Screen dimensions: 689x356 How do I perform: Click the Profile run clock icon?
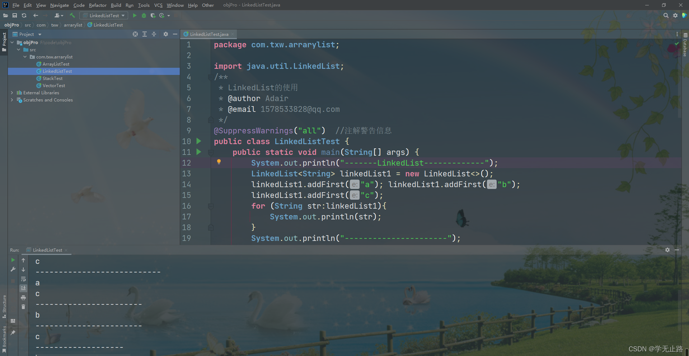pos(162,15)
